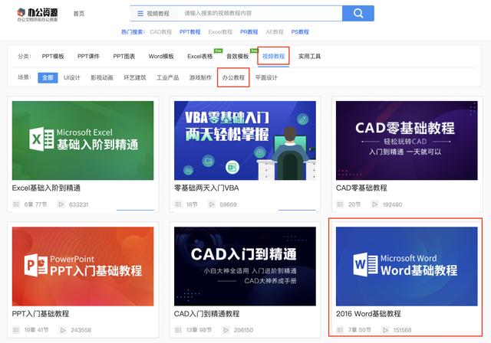This screenshot has width=491, height=343.
Task: Click the title 零基础两天入门VBA
Action: [x=206, y=188]
